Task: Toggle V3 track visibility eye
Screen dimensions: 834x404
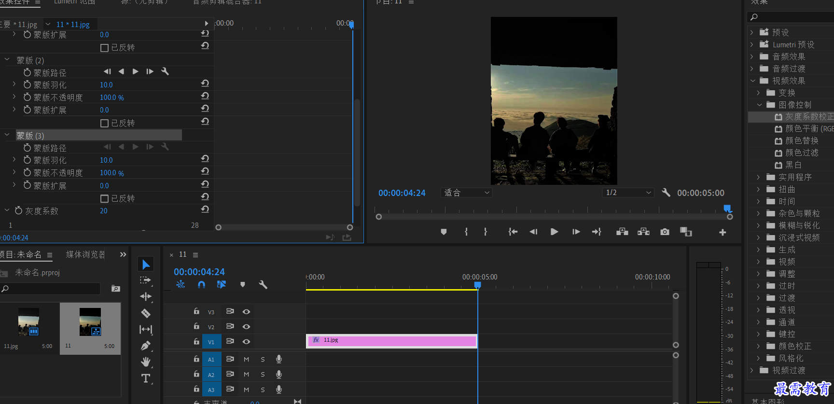Action: point(246,312)
